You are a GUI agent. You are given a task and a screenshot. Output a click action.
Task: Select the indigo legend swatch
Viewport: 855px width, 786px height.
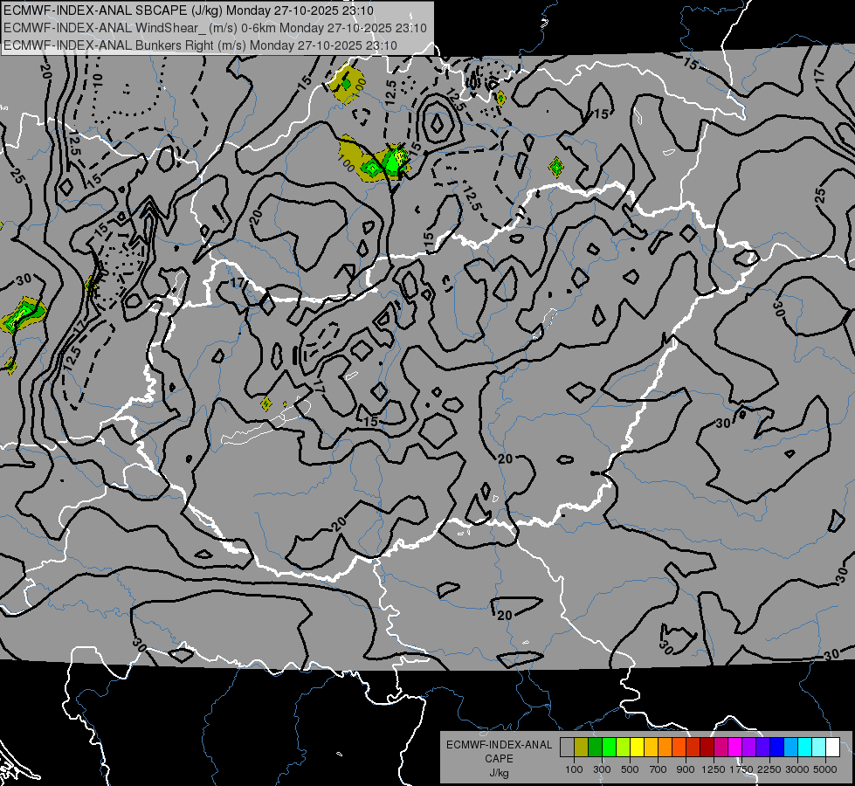[762, 748]
